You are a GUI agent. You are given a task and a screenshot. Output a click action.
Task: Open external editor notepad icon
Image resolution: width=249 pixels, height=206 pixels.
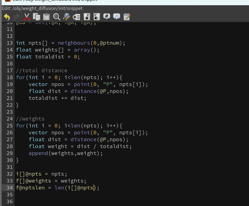click(127, 17)
